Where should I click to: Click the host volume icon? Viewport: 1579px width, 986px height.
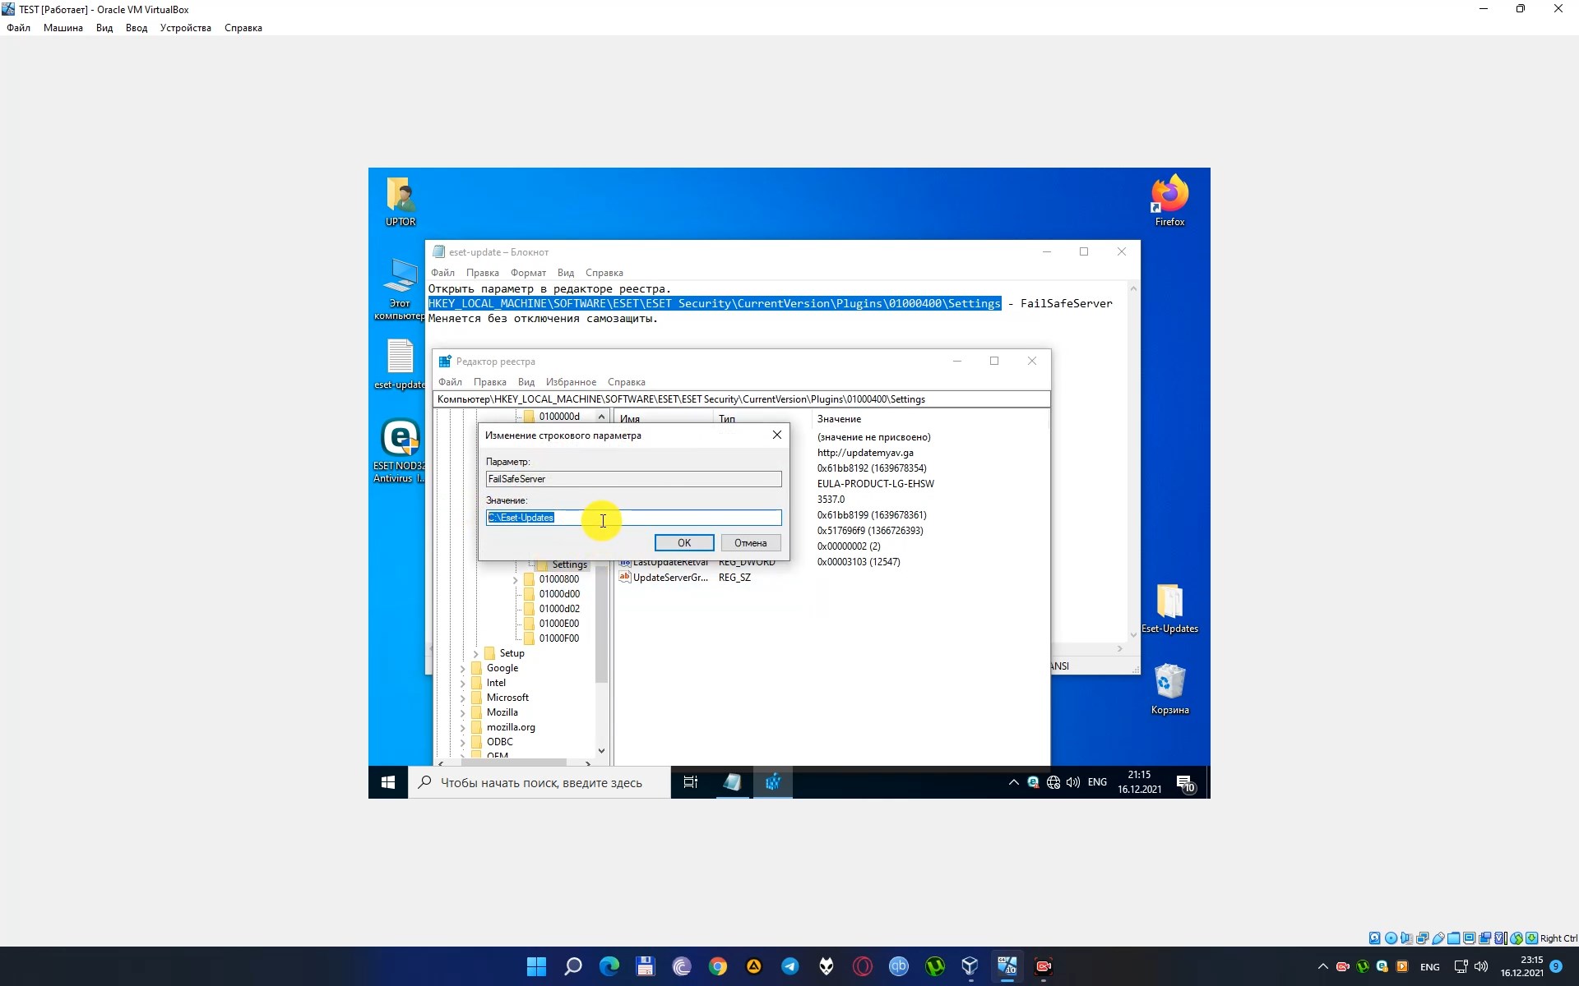1481,966
